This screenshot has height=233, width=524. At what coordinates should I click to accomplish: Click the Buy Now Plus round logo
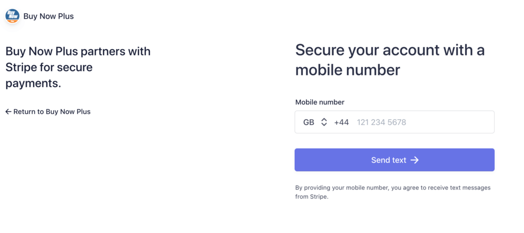[x=12, y=16]
